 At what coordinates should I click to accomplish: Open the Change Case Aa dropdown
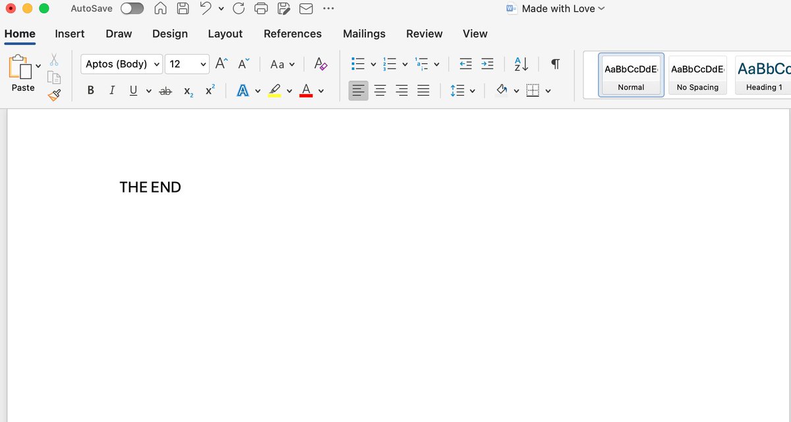pyautogui.click(x=282, y=64)
